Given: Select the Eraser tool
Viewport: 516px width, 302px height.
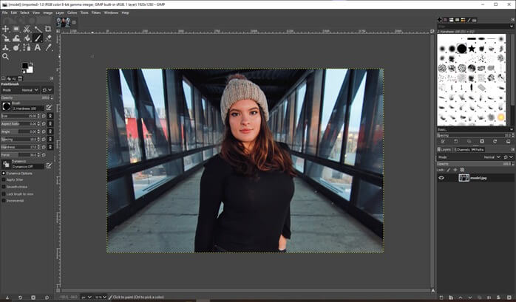Looking at the screenshot, I should [x=48, y=38].
